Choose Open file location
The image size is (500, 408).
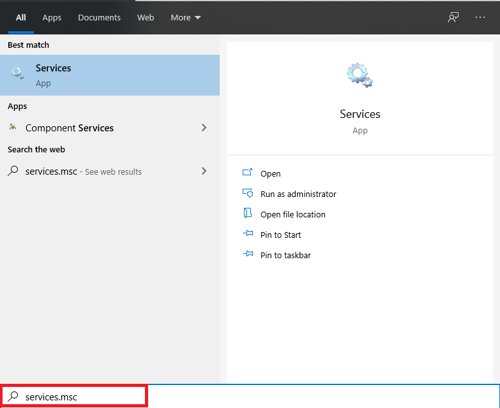click(292, 214)
